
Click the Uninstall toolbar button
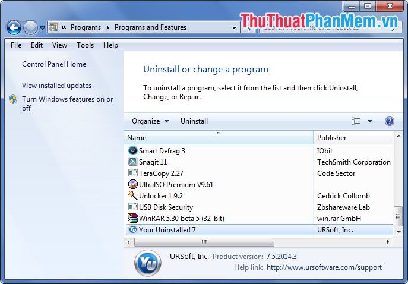coord(194,121)
